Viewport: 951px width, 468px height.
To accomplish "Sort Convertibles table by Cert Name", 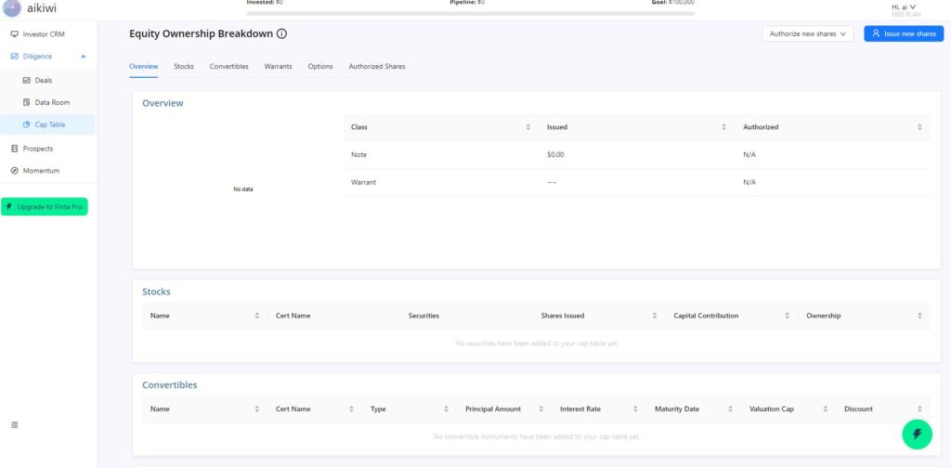I will click(351, 409).
